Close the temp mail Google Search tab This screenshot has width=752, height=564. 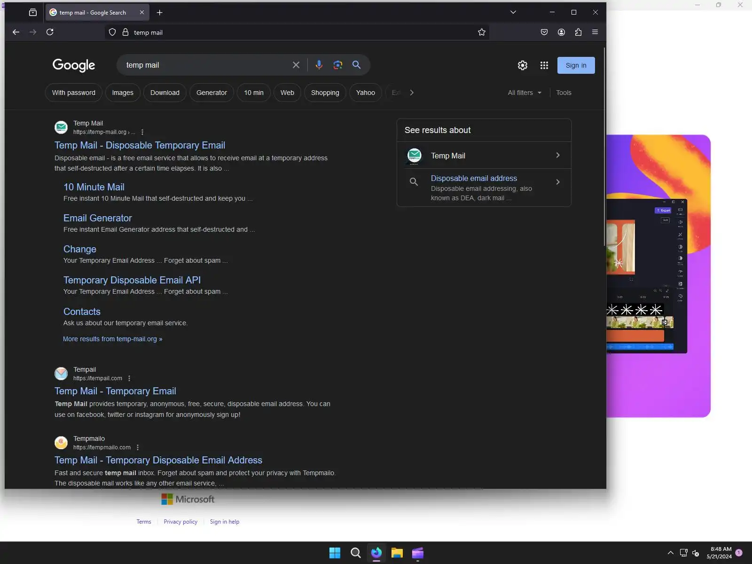click(142, 13)
